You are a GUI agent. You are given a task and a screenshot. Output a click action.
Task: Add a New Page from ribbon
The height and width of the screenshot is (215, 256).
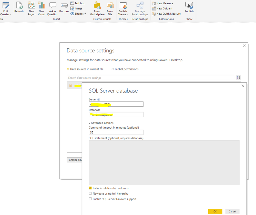(32, 8)
